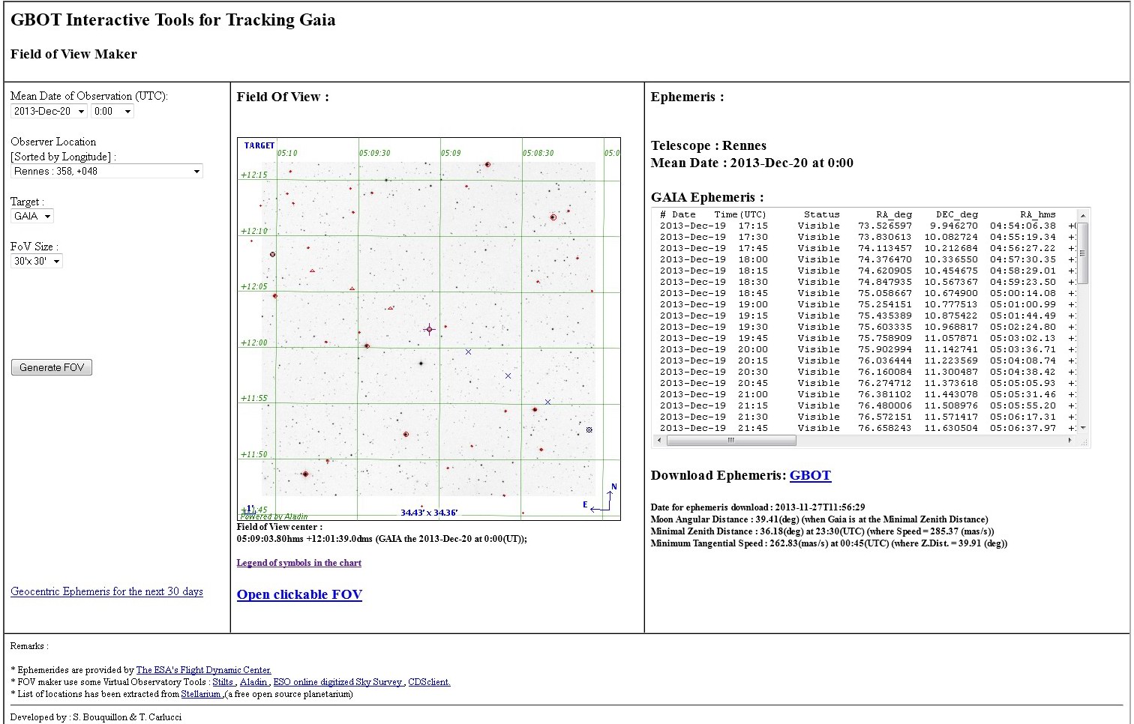Click the crossed-circle marker at the chart's lower right
Image resolution: width=1134 pixels, height=724 pixels.
pos(589,430)
